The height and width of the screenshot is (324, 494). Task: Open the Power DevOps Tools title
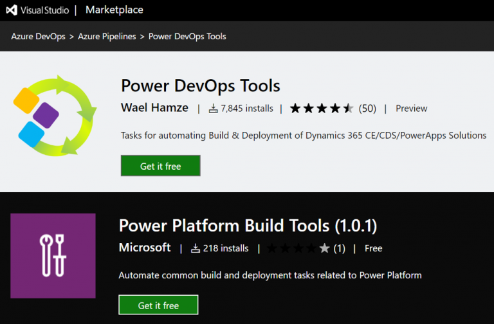point(201,85)
